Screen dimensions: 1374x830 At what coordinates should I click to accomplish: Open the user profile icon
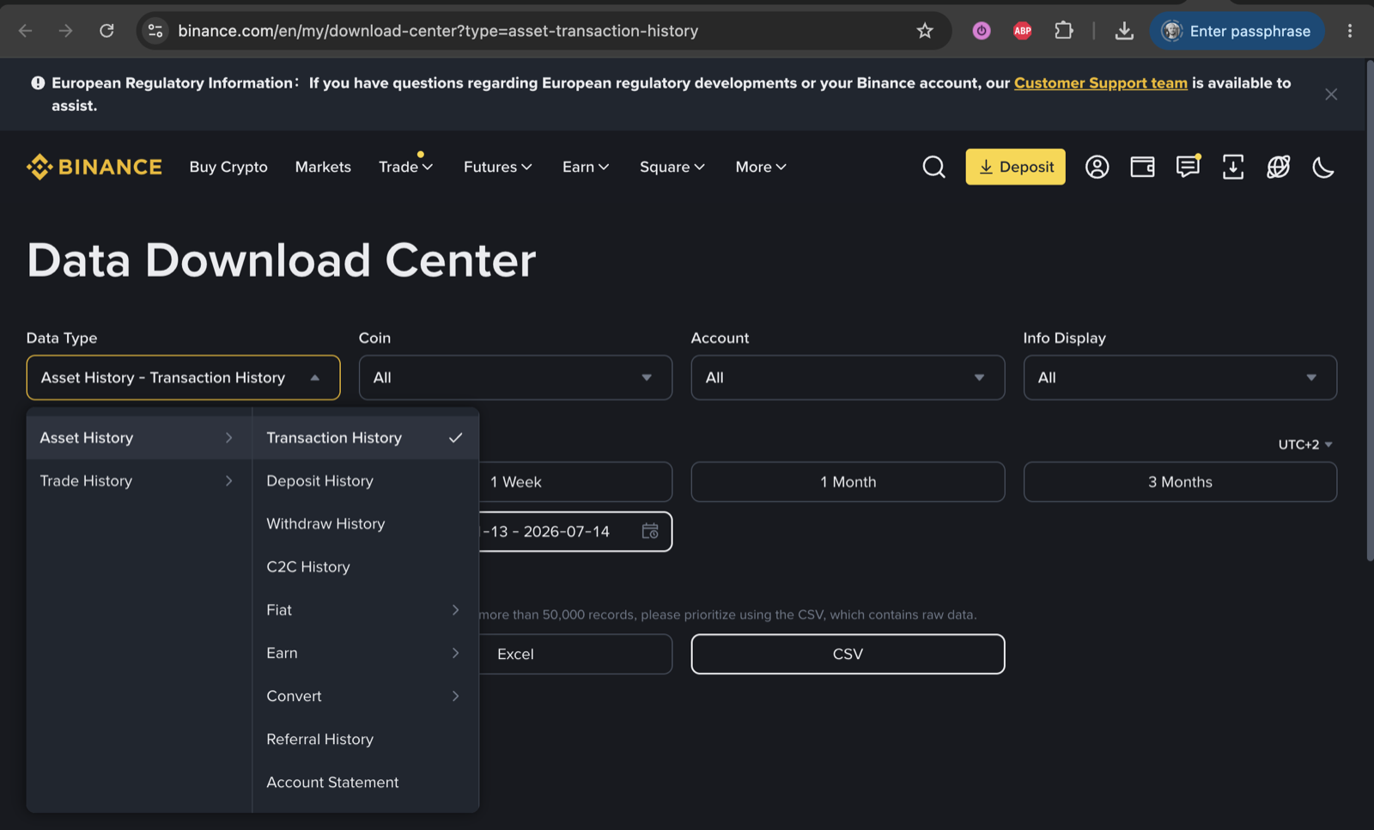[1097, 167]
